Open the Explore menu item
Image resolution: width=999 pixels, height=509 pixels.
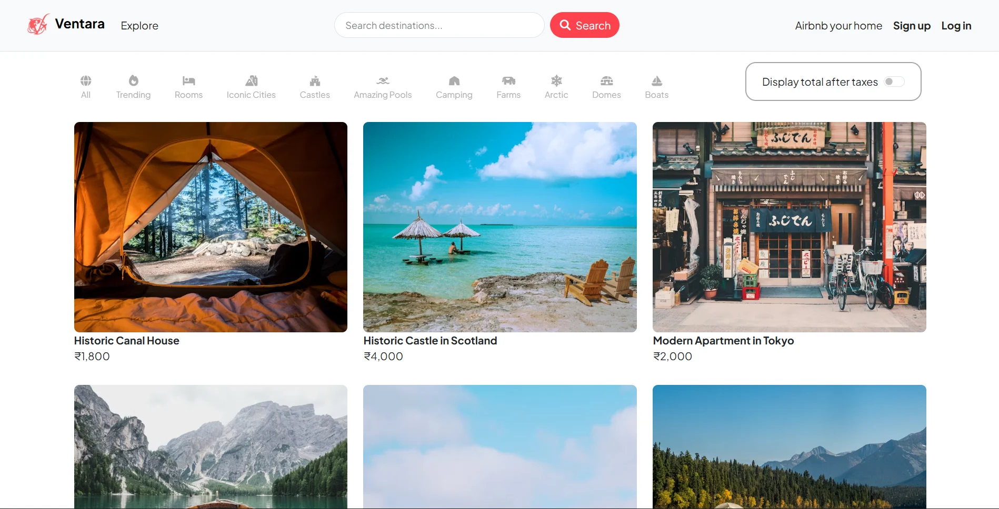point(139,26)
